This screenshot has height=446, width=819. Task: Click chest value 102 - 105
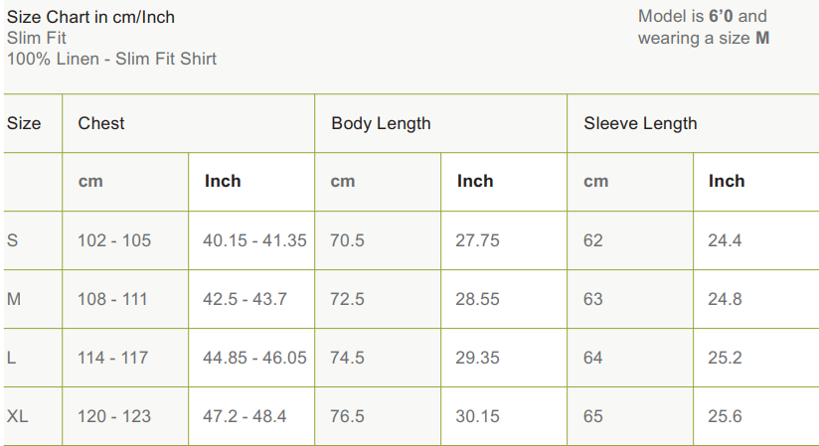point(114,240)
